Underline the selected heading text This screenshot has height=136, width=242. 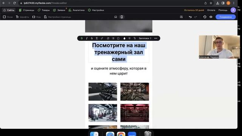tap(97, 38)
